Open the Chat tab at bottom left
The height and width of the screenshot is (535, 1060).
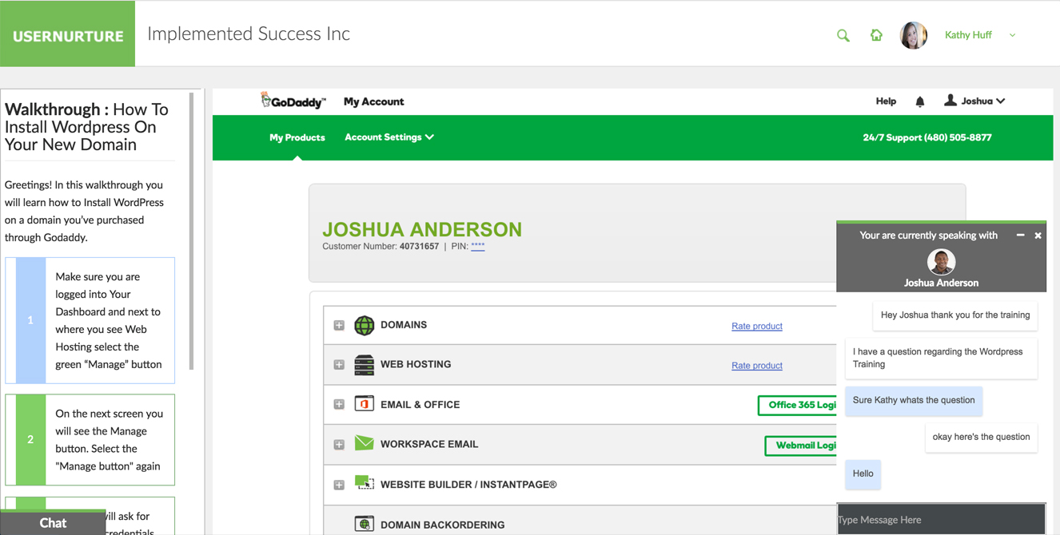53,522
